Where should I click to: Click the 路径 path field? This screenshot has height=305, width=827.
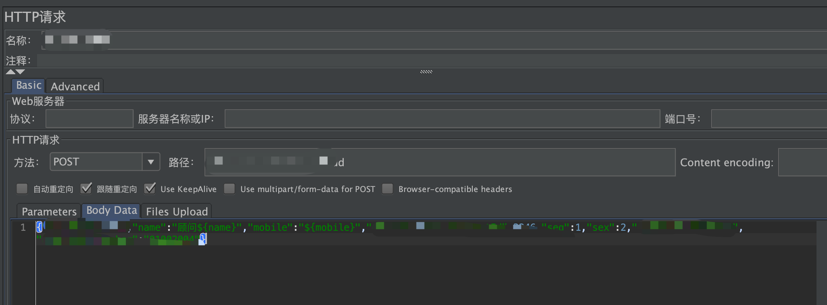pyautogui.click(x=440, y=162)
